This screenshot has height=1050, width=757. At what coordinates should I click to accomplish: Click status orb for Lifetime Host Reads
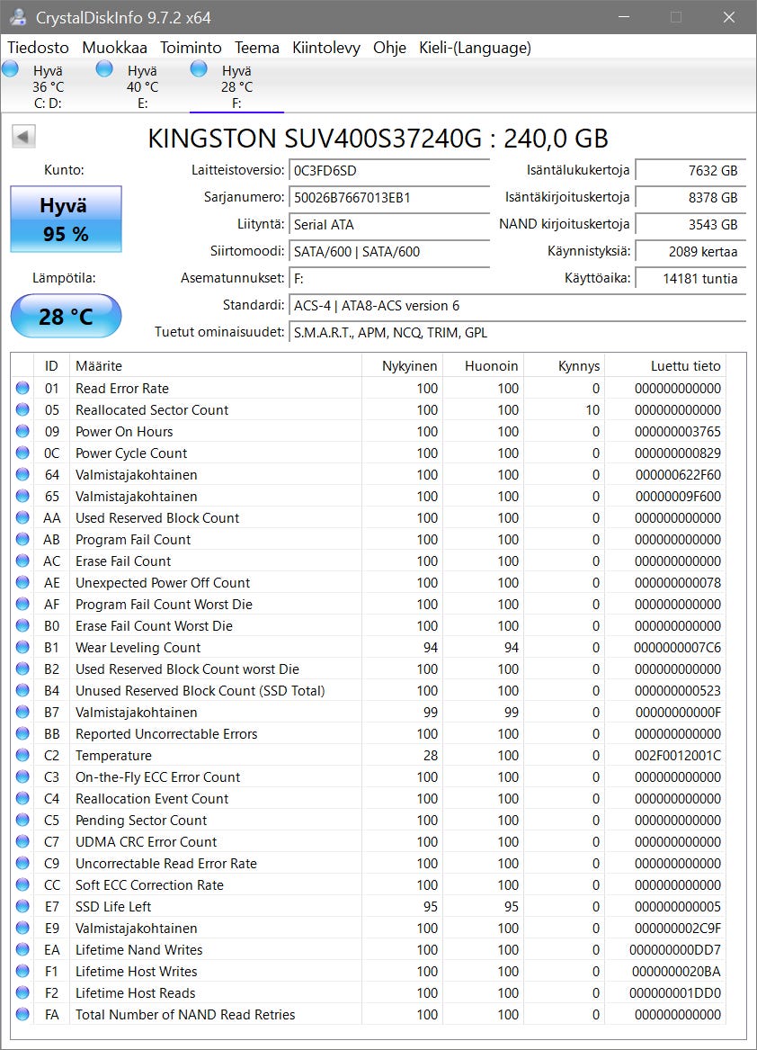click(x=22, y=992)
